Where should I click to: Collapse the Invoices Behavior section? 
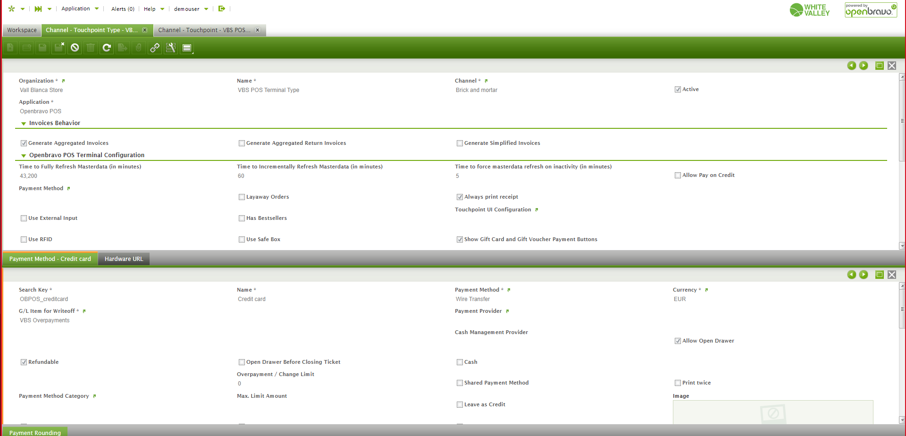tap(24, 124)
